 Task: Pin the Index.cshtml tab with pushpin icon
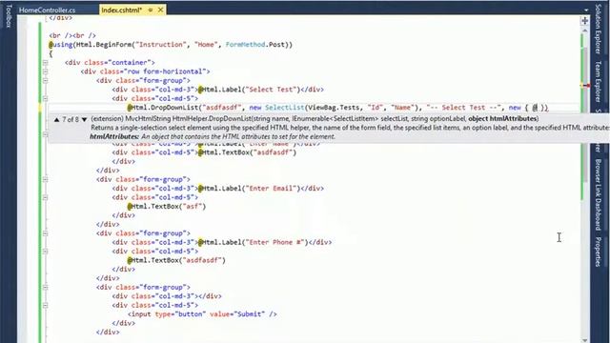tap(151, 10)
